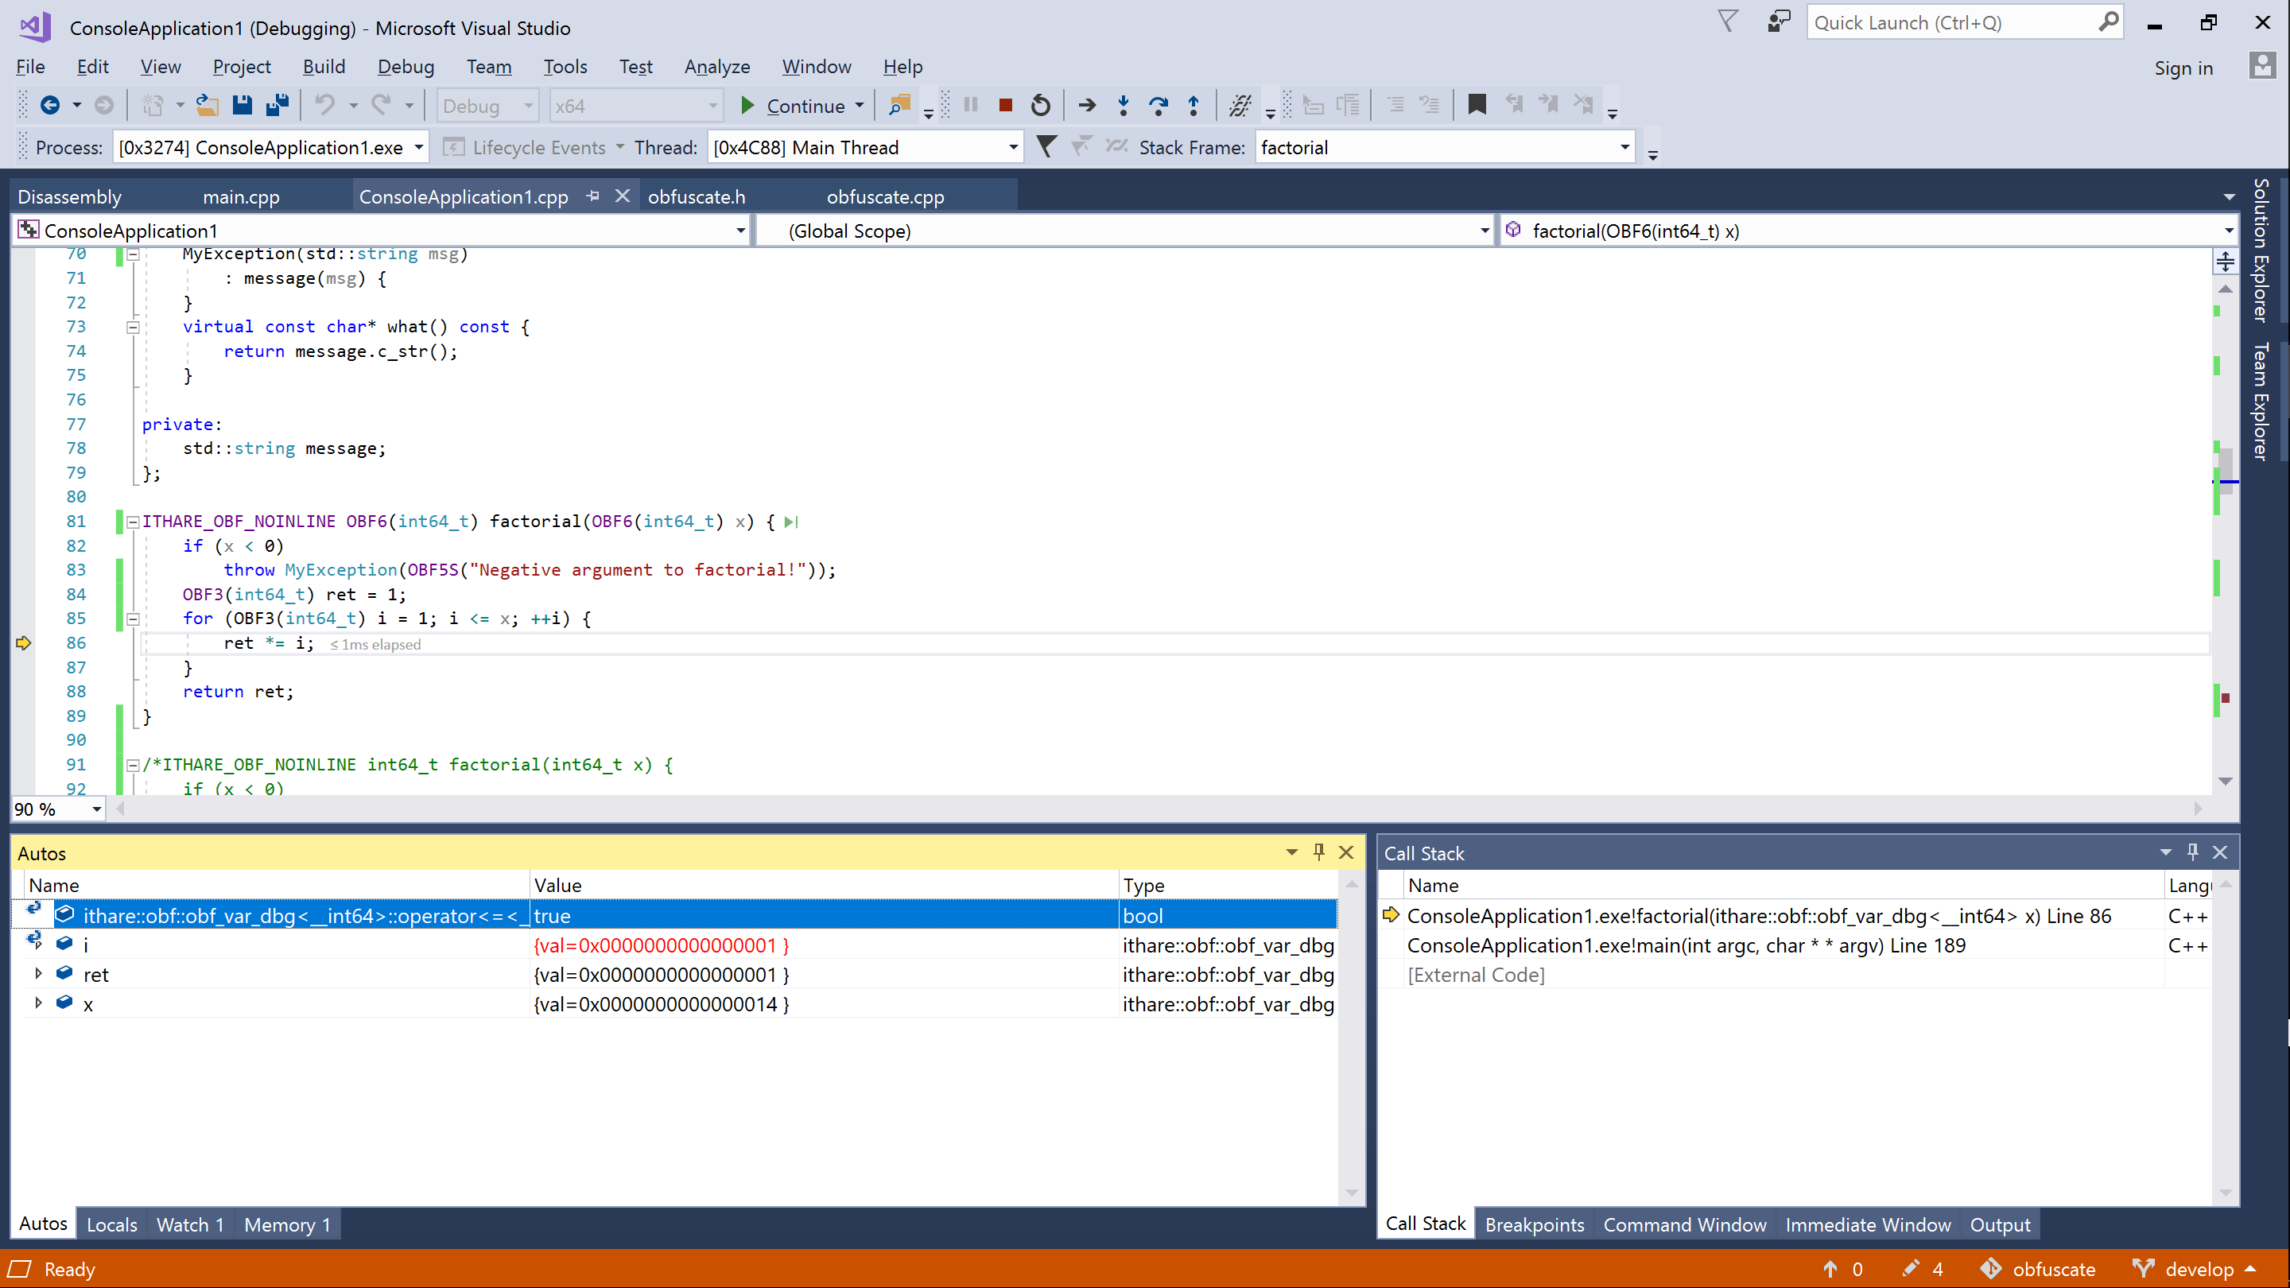Viewport: 2290px width, 1288px height.
Task: Switch to the Locals tab
Action: coord(112,1224)
